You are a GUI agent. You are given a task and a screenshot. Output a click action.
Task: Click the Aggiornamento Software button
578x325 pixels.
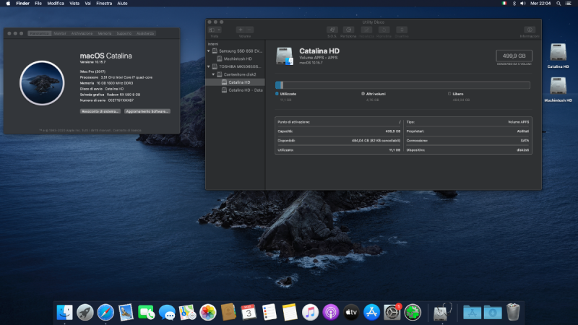[x=147, y=111]
